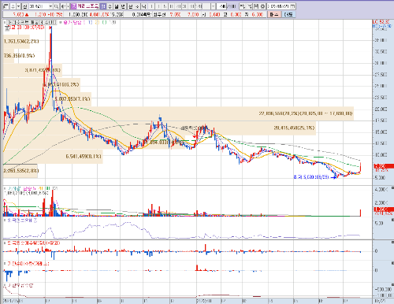The width and height of the screenshot is (394, 304).
Task: Select the 년 (yearly) chart period button
Action: coord(123,6)
